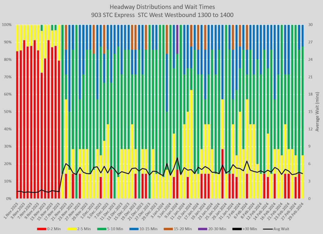Click the 100% label on the left axis
323x234 pixels.
[7, 25]
